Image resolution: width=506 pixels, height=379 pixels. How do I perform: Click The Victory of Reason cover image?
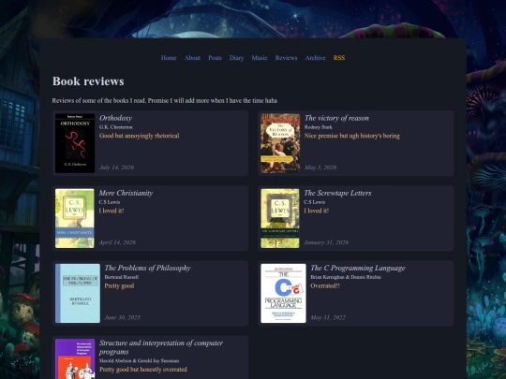point(280,143)
